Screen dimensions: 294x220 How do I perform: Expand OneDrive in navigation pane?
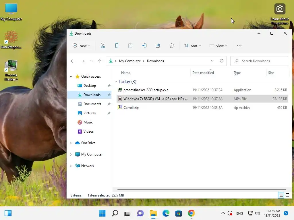pyautogui.click(x=71, y=143)
